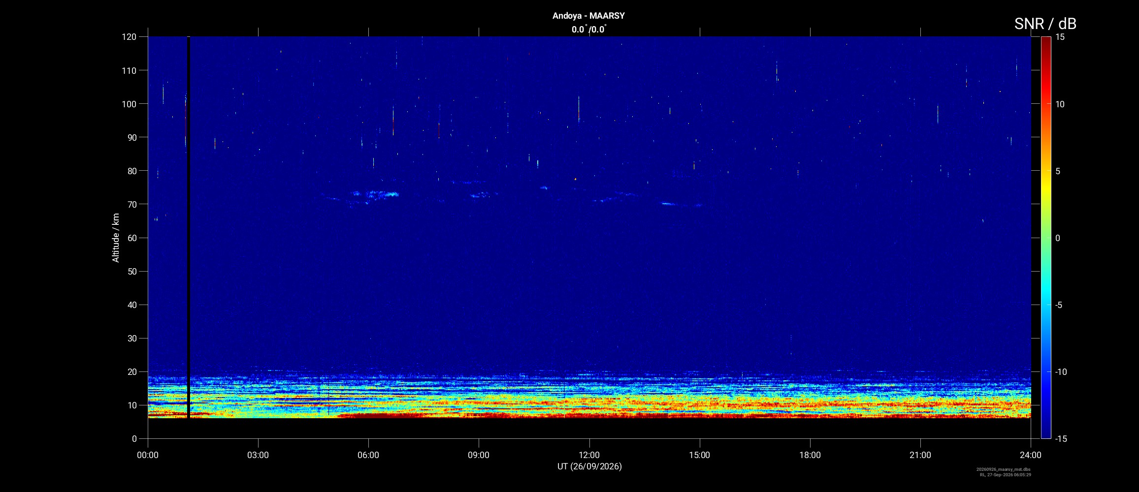Click the "03:00" time tick label

[258, 455]
